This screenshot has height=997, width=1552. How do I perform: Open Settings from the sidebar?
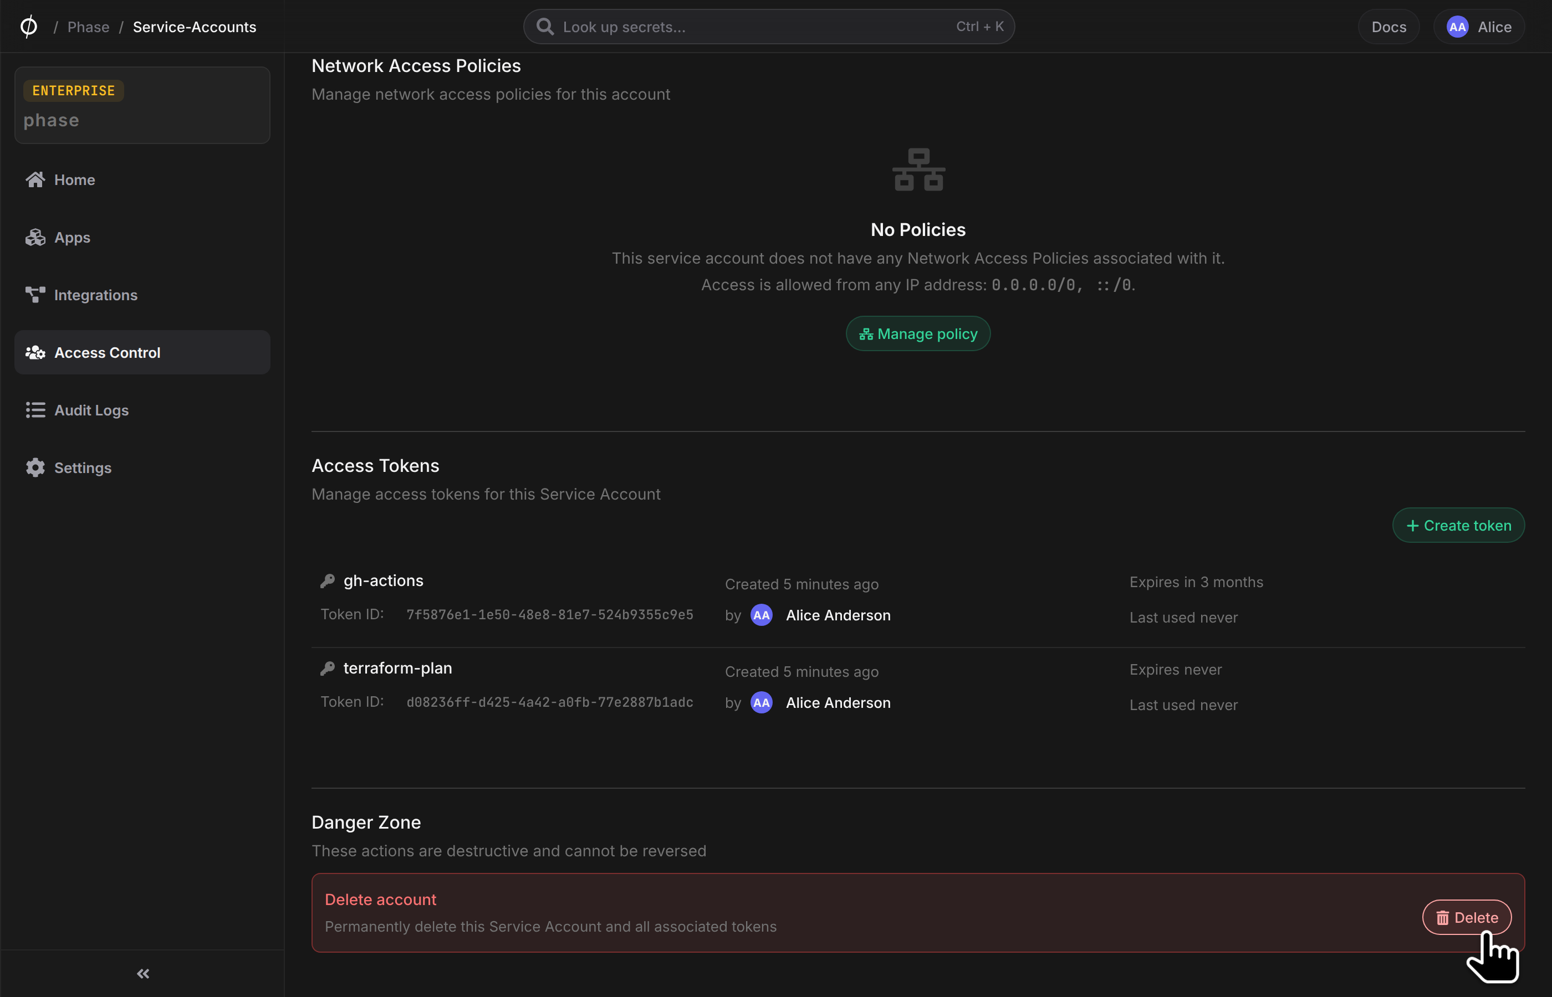pyautogui.click(x=142, y=467)
